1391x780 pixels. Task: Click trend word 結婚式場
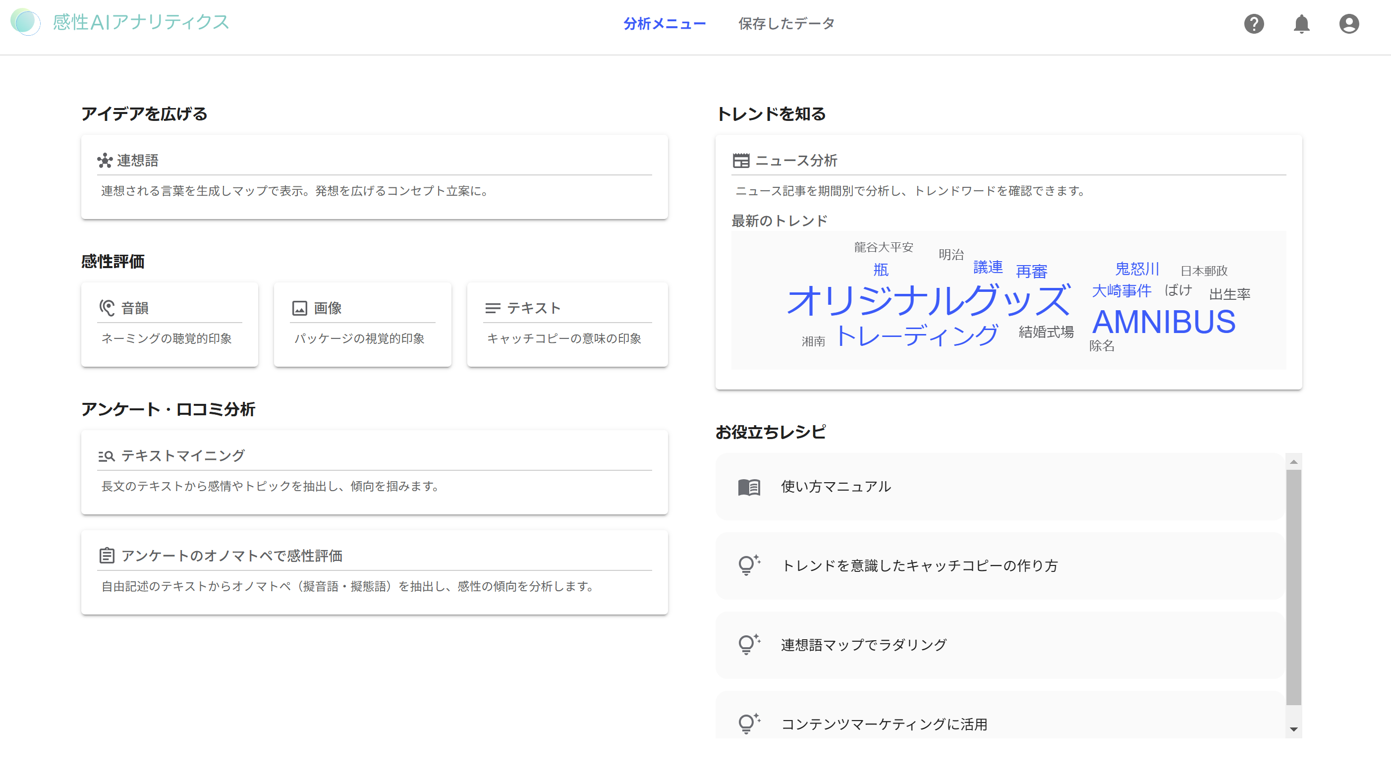click(1046, 332)
